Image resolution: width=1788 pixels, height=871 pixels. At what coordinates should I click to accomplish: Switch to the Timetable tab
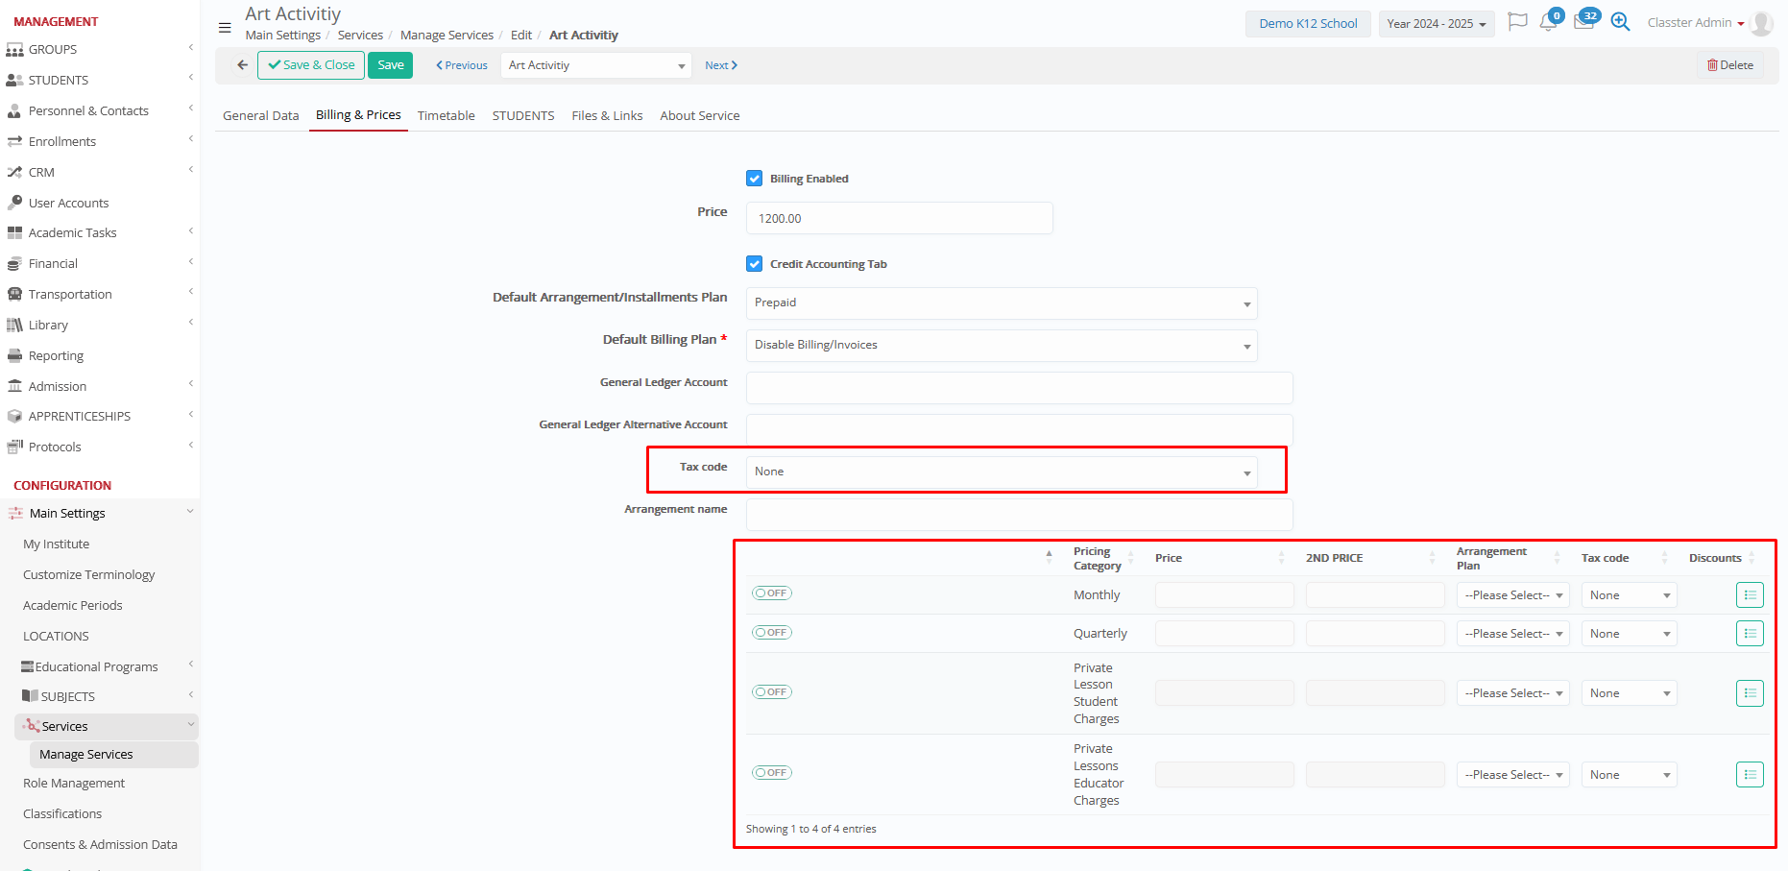click(446, 115)
